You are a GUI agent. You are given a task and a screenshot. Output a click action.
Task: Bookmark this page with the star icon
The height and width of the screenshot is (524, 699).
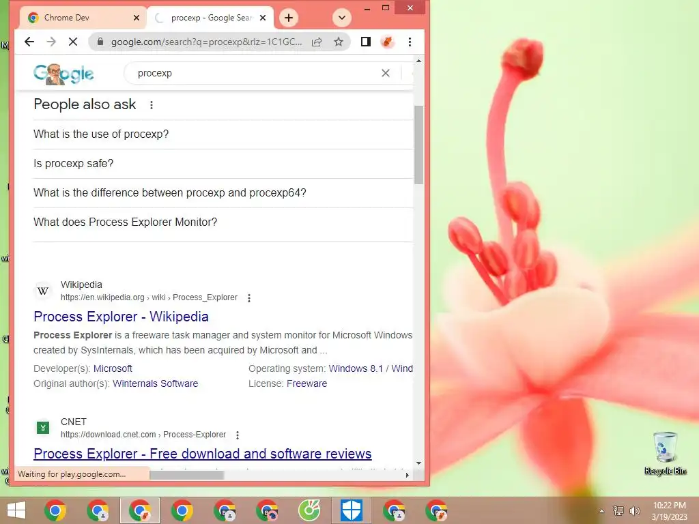339,42
